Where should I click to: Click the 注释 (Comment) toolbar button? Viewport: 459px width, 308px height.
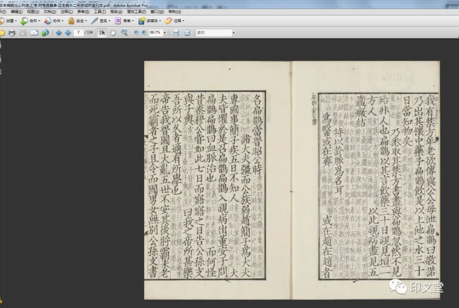(175, 21)
